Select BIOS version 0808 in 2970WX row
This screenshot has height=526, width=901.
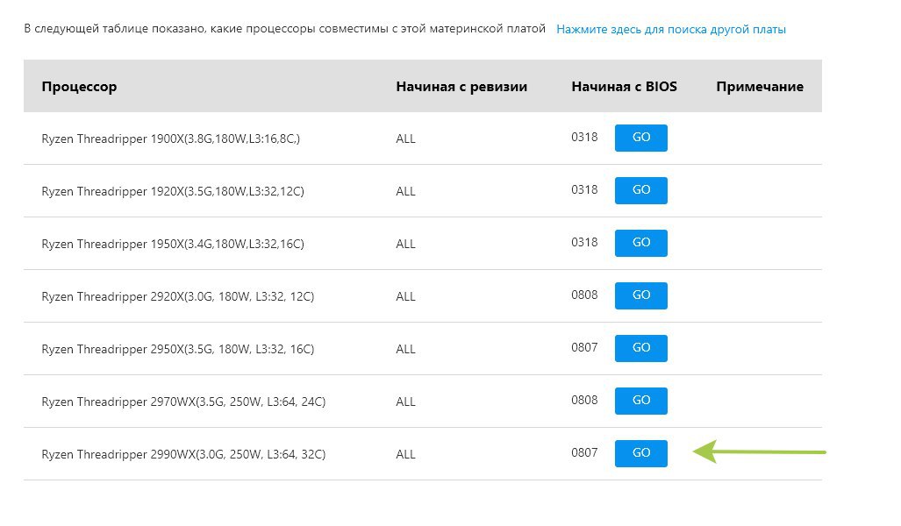pos(584,401)
